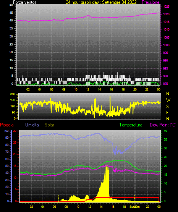Click the Umidita legend label
Screen dimensions: 178x212
coord(32,125)
